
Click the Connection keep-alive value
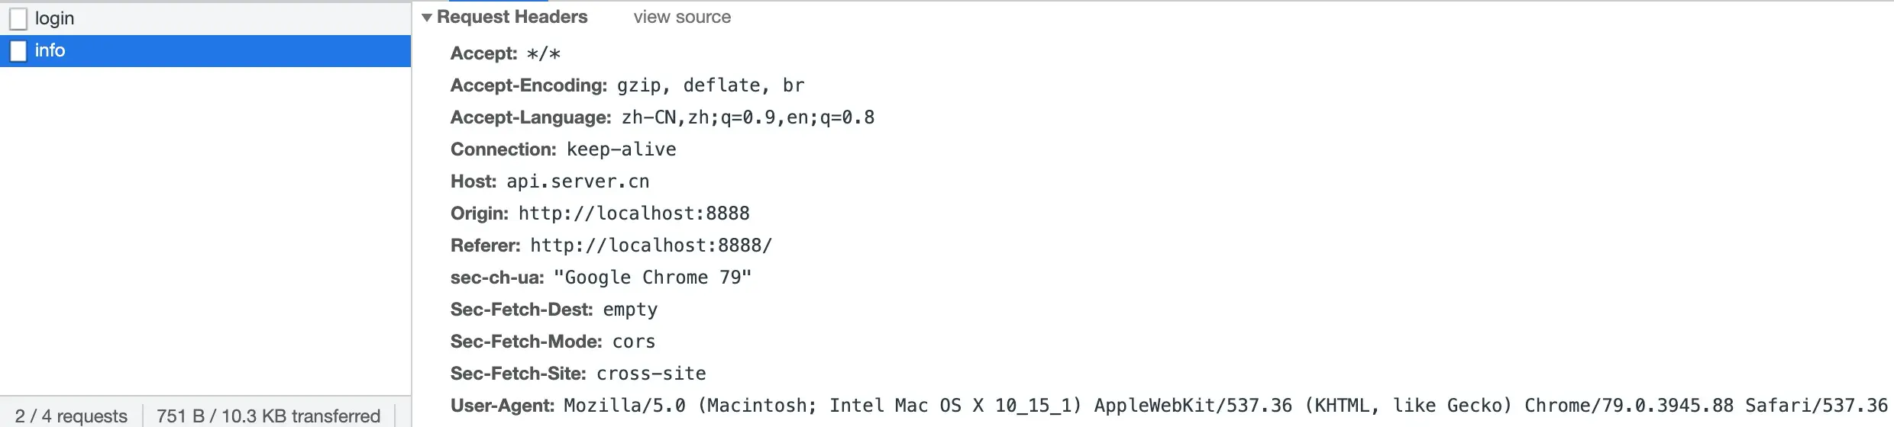point(621,149)
